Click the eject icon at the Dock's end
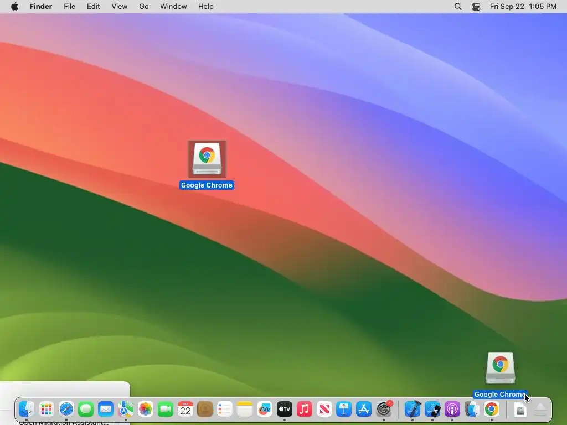The width and height of the screenshot is (567, 425). click(540, 410)
